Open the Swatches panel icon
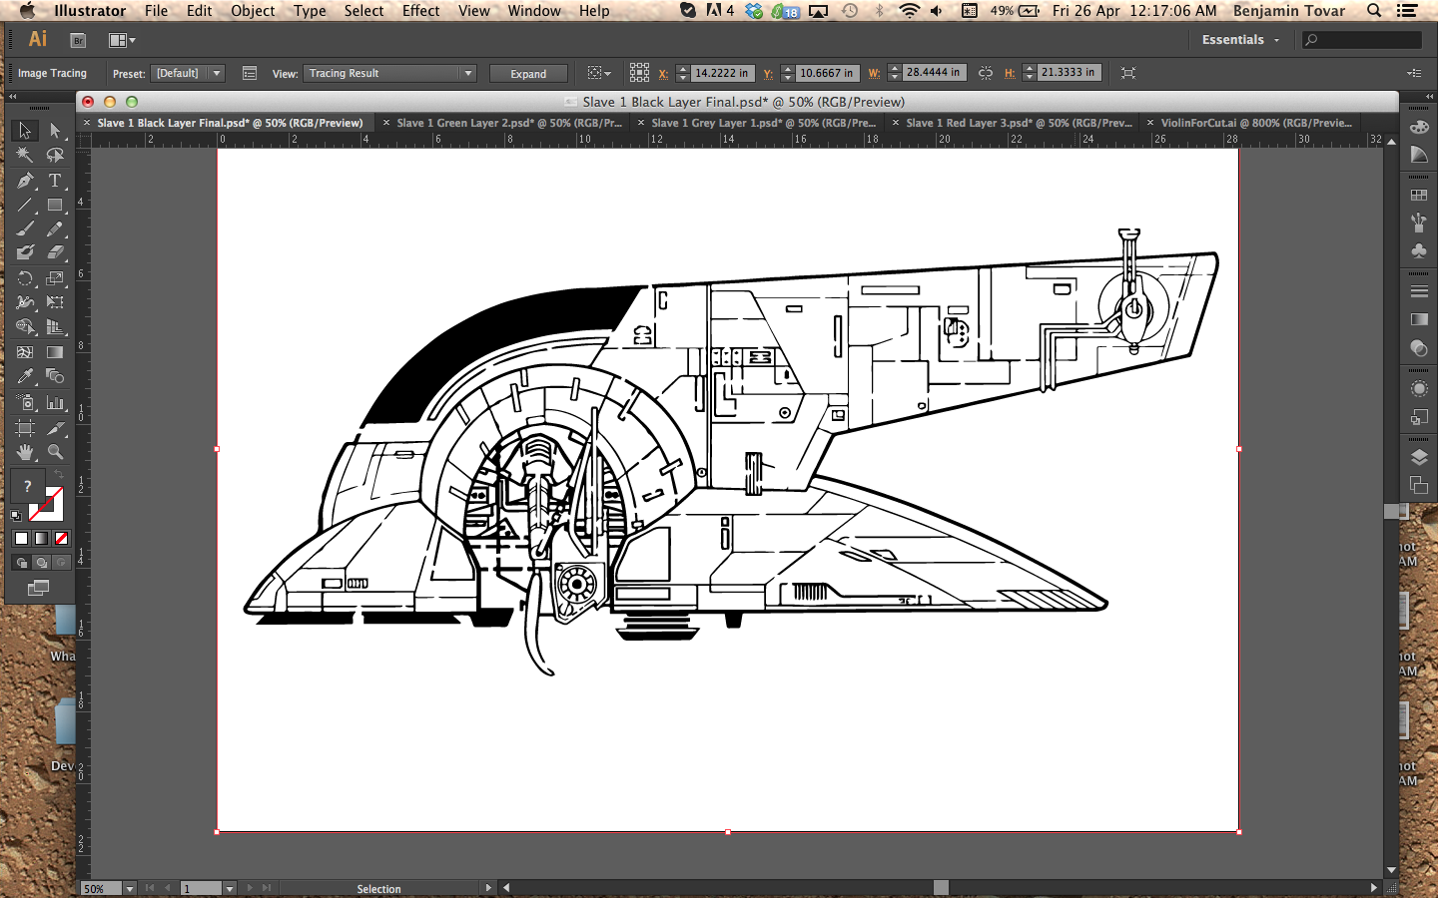This screenshot has height=898, width=1438. 1419,196
